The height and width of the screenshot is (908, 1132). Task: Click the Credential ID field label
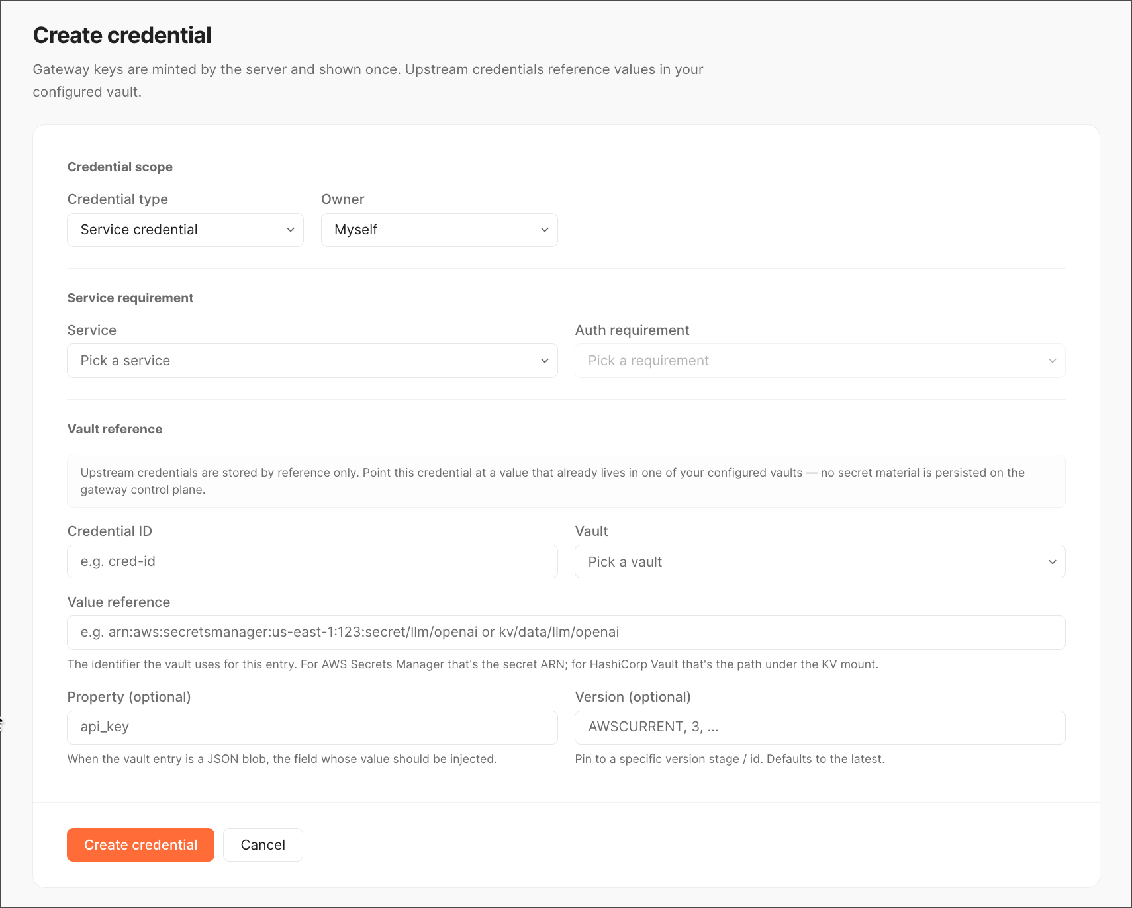110,531
